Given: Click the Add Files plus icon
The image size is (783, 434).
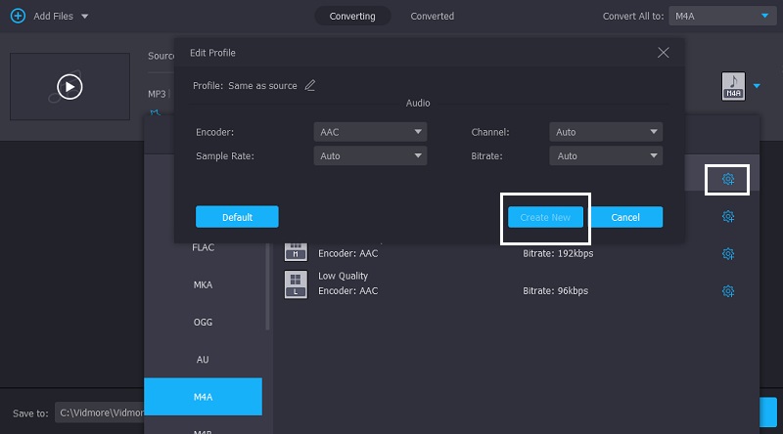Looking at the screenshot, I should 17,17.
